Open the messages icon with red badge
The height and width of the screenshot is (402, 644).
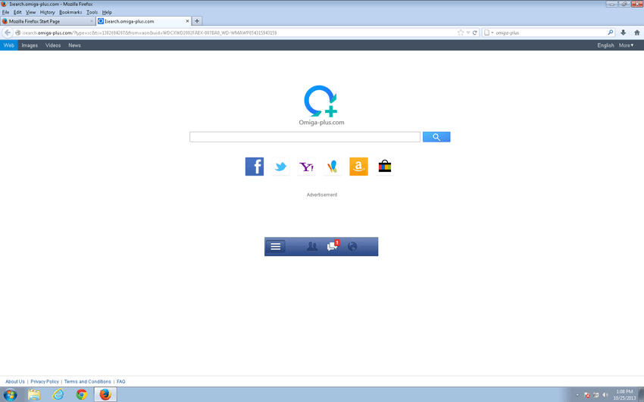pos(332,247)
